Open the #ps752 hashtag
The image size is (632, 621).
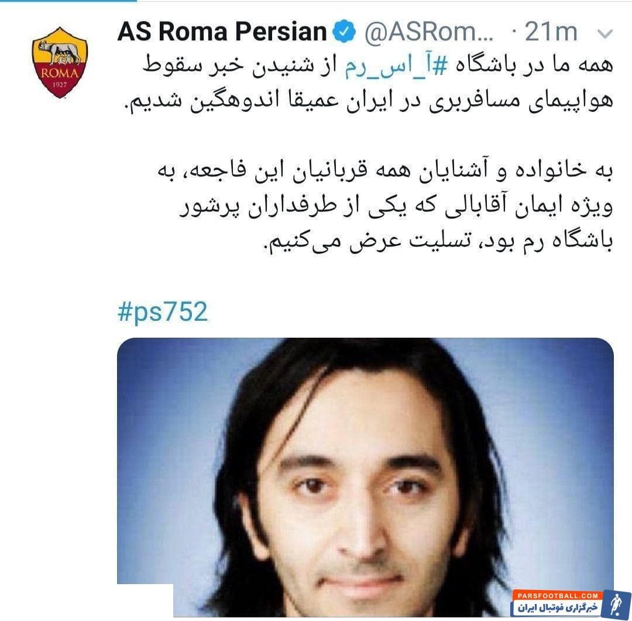163,312
